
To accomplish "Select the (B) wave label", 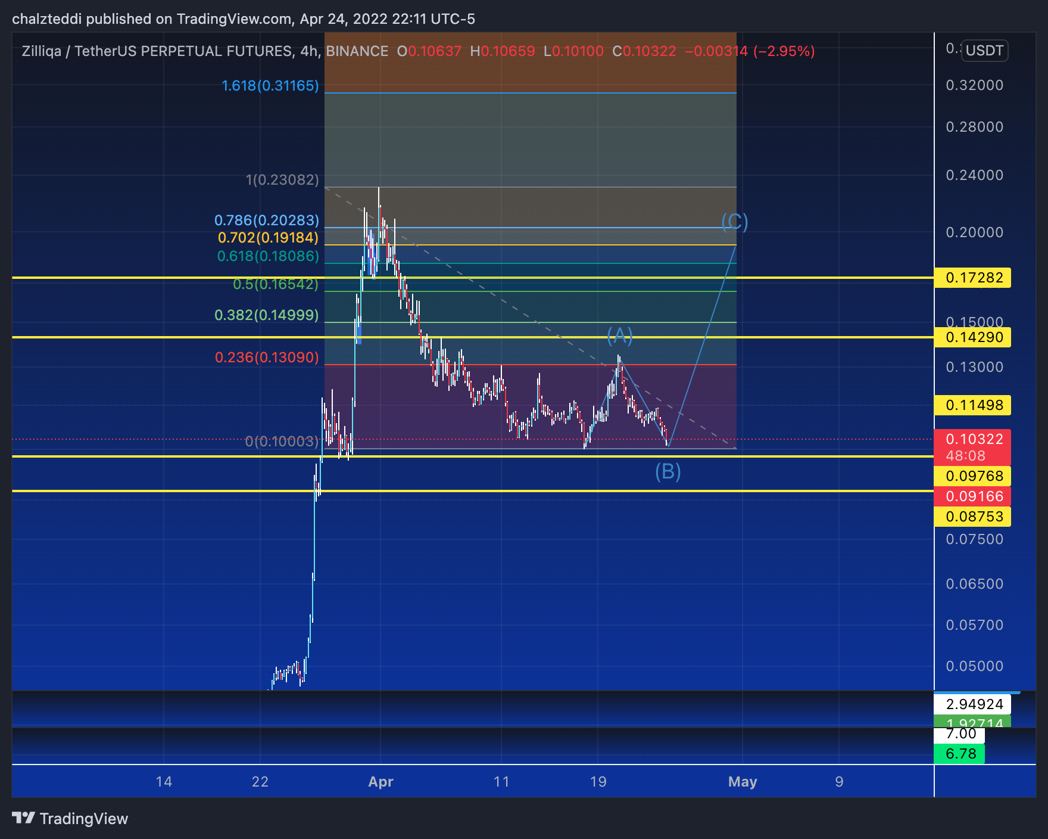I will point(668,471).
